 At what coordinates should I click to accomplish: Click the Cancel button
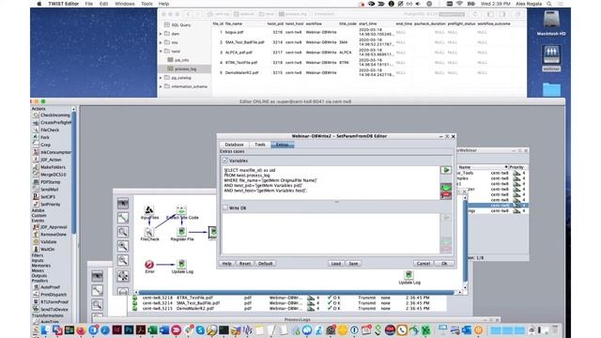point(424,264)
